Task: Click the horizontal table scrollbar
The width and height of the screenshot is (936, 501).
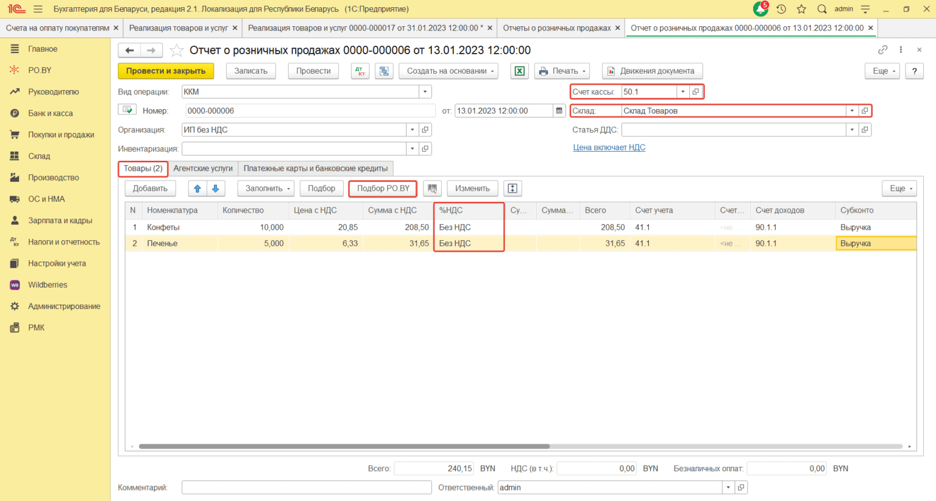Action: (344, 447)
